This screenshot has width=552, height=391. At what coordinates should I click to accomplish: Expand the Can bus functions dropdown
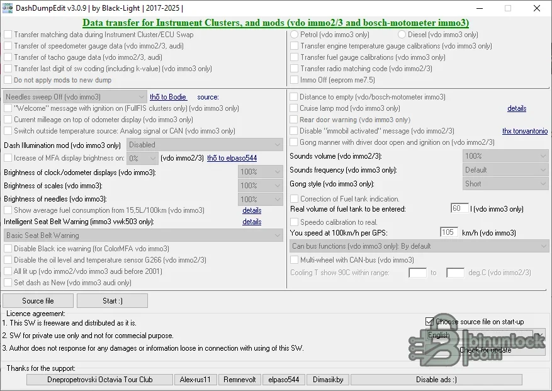tap(419, 246)
